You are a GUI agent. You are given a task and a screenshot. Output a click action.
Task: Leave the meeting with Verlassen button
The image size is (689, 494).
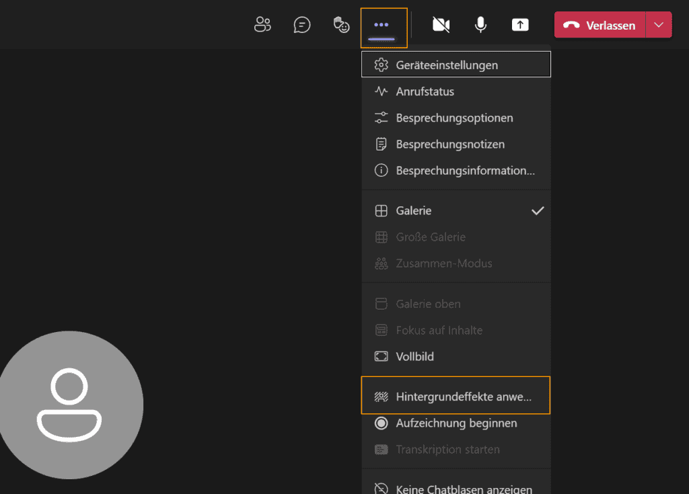click(600, 25)
